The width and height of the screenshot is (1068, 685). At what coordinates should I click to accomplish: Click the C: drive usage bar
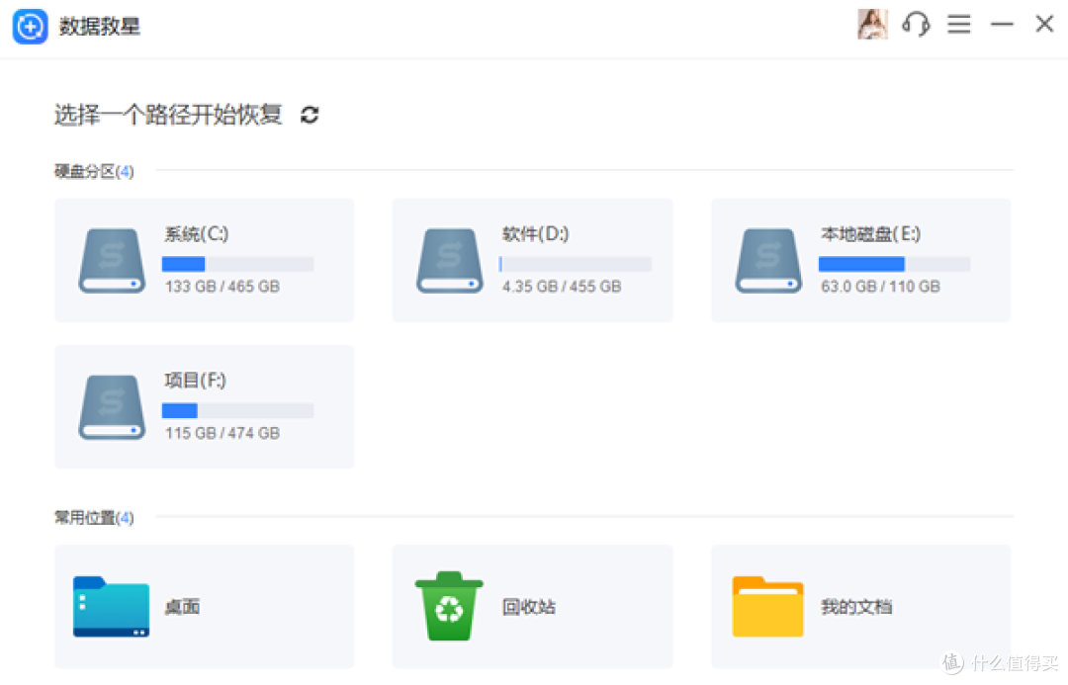click(x=237, y=264)
